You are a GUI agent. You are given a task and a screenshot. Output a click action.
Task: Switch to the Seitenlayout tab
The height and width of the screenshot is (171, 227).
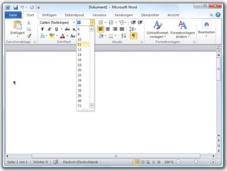tap(74, 15)
